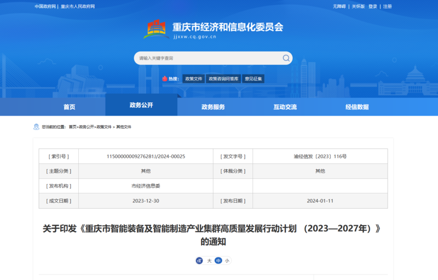Screen dimensions: 438x280
Task: Click index number 11500000009276281J/2024-00025
Action: (146, 157)
